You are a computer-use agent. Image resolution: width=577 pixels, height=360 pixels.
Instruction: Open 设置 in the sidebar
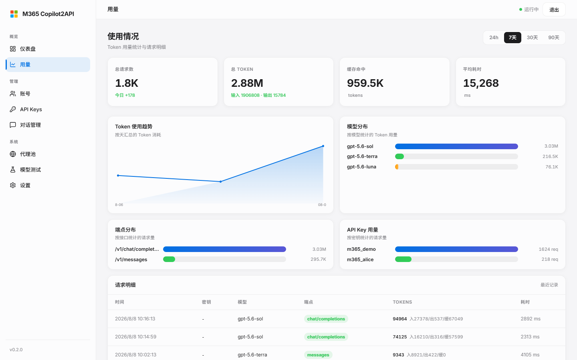48,185
